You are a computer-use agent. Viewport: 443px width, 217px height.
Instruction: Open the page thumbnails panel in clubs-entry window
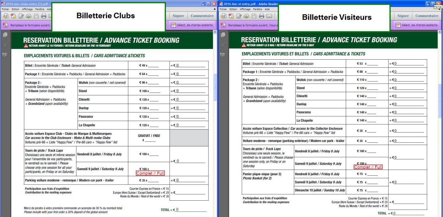(5, 35)
